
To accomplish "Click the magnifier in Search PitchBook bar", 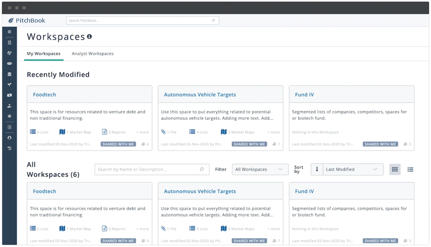I will [x=213, y=21].
